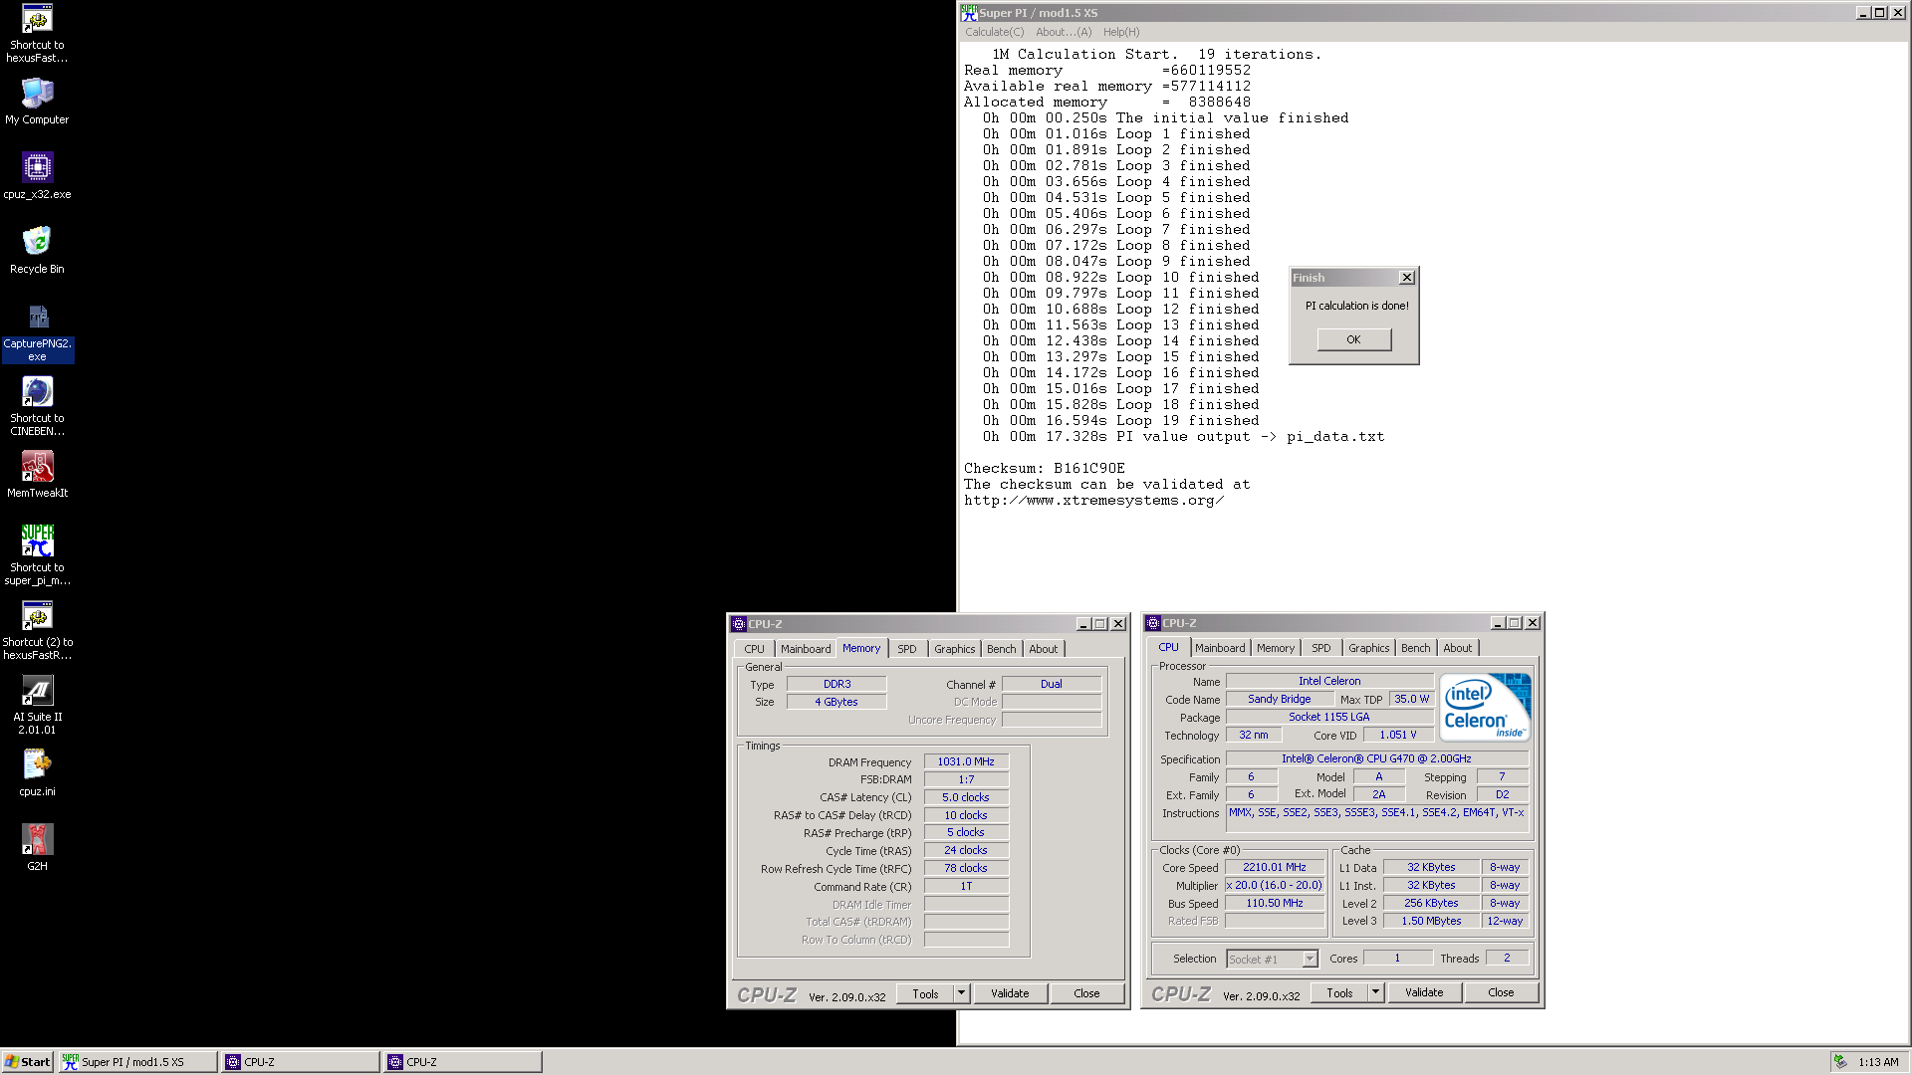The height and width of the screenshot is (1075, 1912).
Task: Expand Tools dropdown arrow in right CPU-Z
Action: pyautogui.click(x=1375, y=992)
